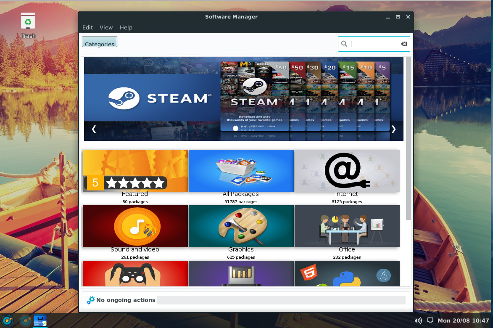Maximize the Software Manager window
Screen dimensions: 493x328
(398, 17)
